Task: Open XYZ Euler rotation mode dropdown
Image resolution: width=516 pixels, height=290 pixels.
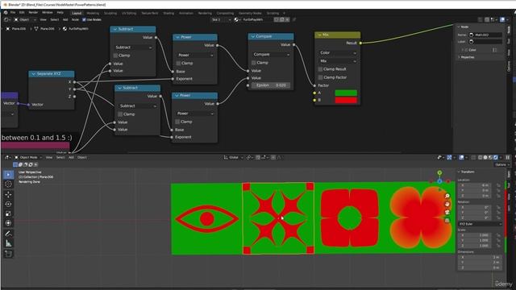Action: tap(480, 224)
